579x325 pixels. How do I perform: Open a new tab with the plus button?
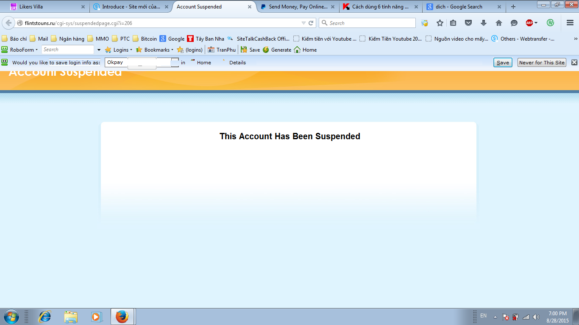click(x=513, y=7)
